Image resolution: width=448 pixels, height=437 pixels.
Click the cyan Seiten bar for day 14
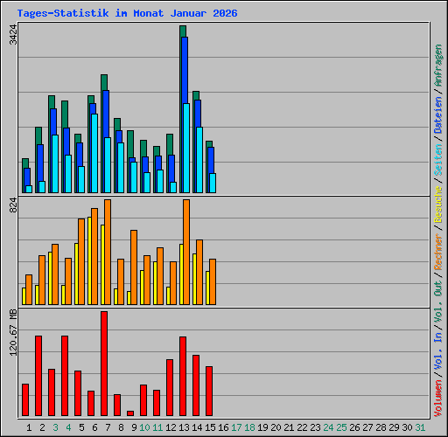[x=199, y=160]
